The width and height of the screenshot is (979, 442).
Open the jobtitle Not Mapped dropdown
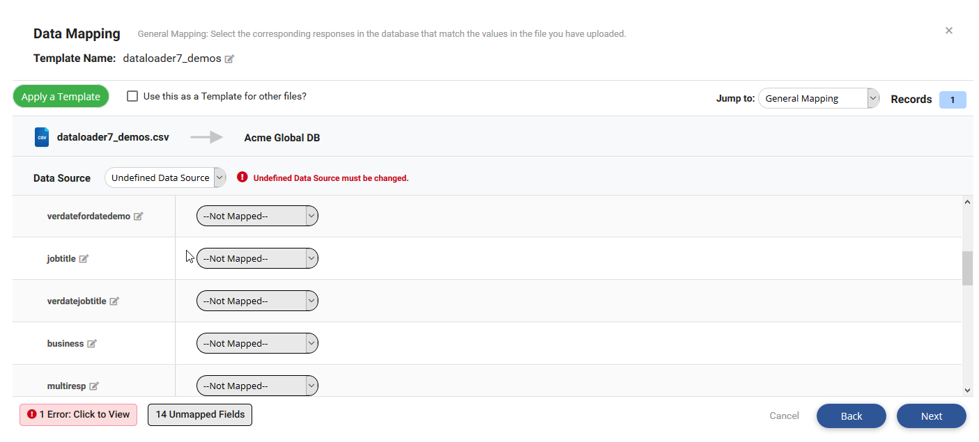tap(257, 259)
